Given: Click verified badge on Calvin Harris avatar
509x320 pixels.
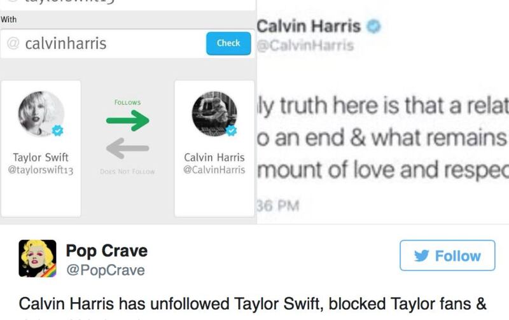Looking at the screenshot, I should pyautogui.click(x=232, y=130).
